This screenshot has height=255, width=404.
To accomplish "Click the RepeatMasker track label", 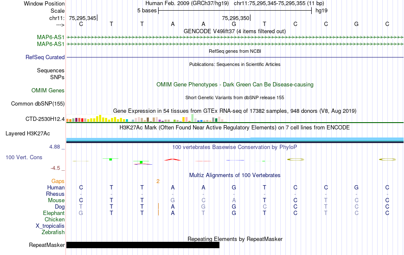I will pos(47,245).
